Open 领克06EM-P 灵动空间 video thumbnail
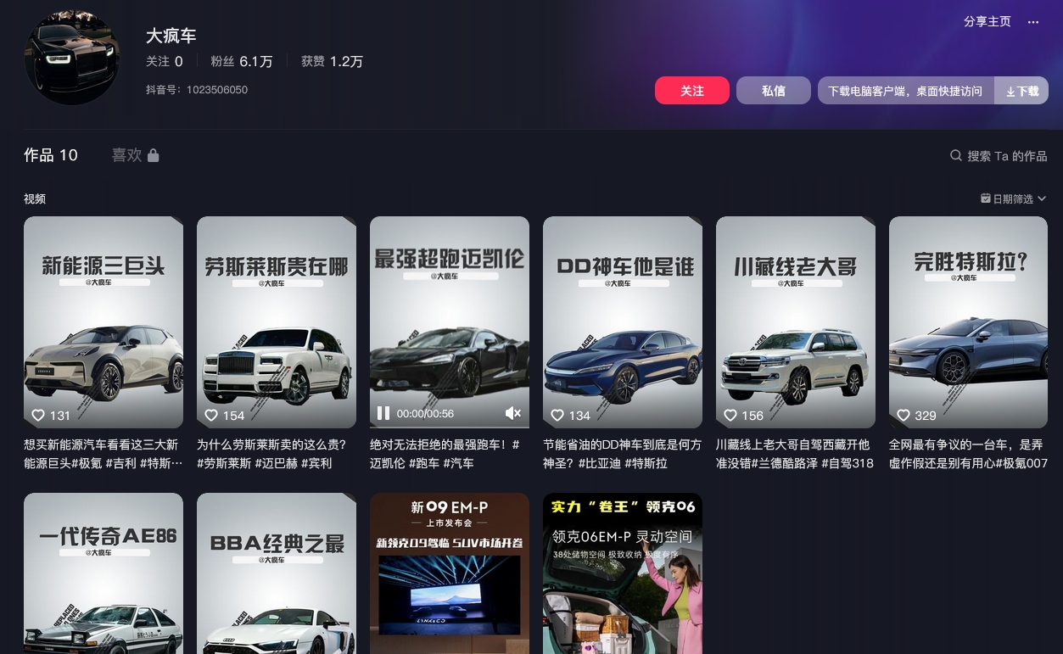The height and width of the screenshot is (654, 1063). 623,573
